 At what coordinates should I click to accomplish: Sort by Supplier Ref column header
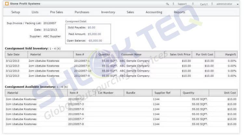pos(166,93)
